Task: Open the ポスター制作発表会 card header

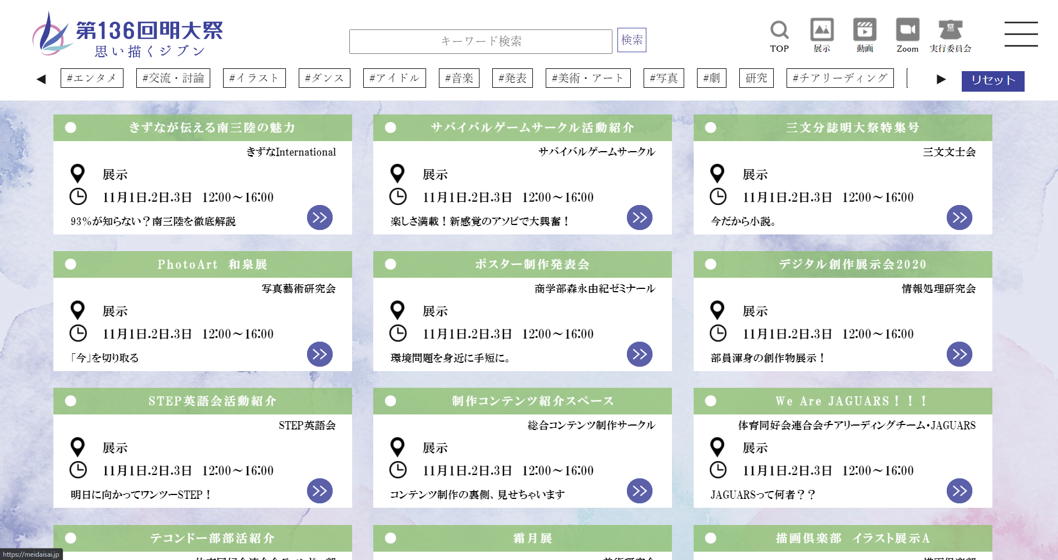Action: coord(532,264)
